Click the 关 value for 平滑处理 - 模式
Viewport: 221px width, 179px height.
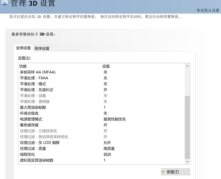tap(105, 84)
